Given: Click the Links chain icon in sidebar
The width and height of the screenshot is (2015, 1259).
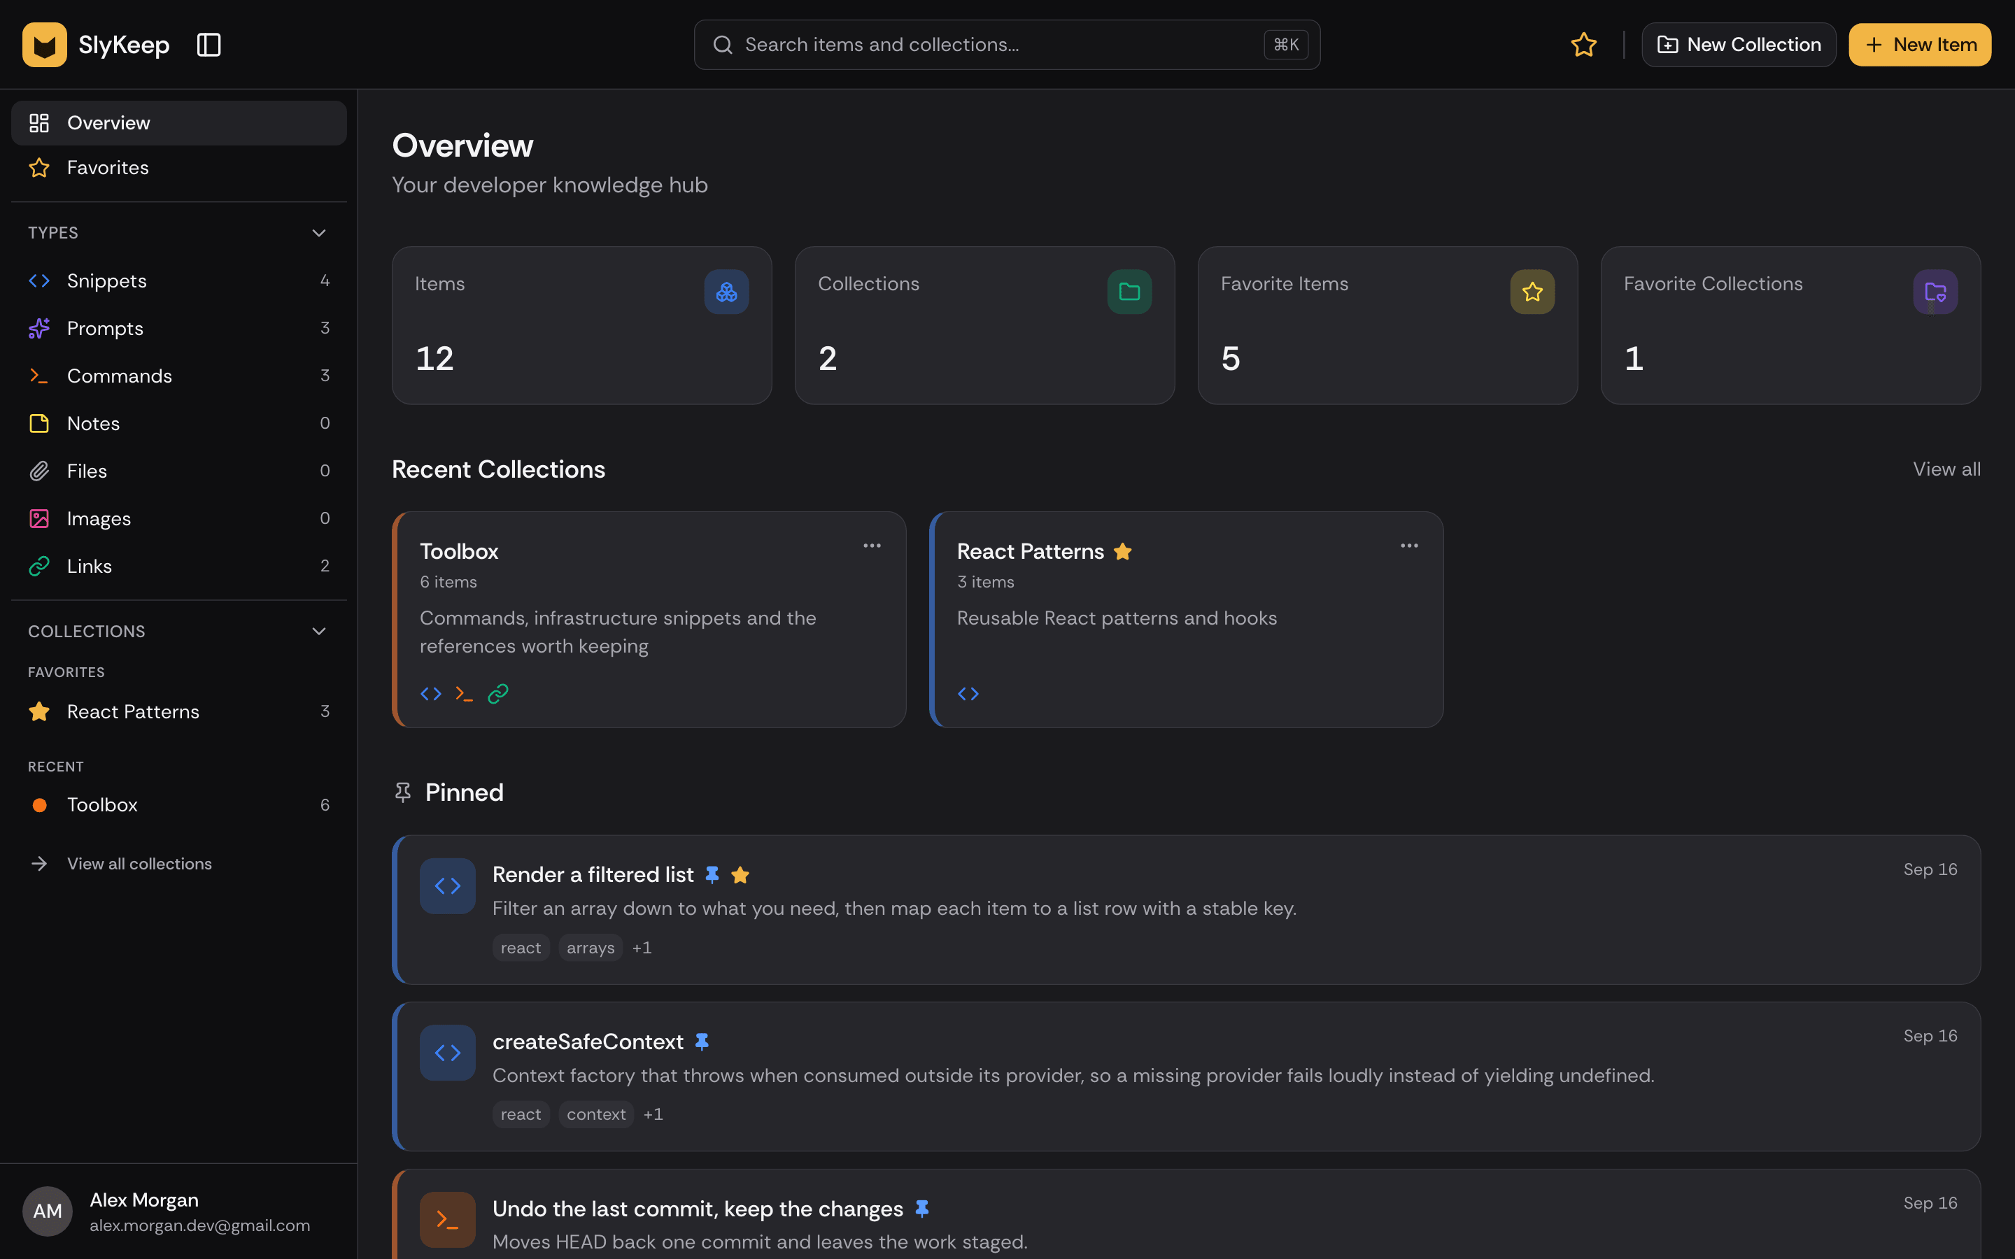Looking at the screenshot, I should click(x=39, y=567).
